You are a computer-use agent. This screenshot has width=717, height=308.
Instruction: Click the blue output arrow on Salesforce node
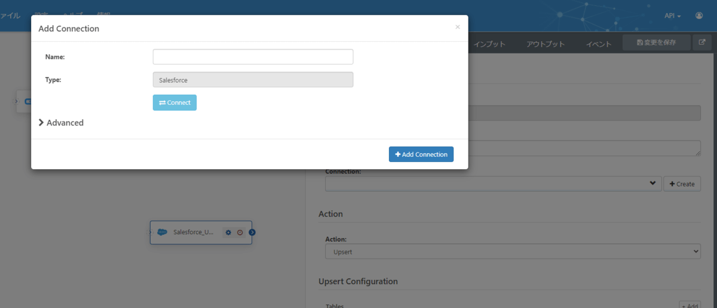pos(252,232)
